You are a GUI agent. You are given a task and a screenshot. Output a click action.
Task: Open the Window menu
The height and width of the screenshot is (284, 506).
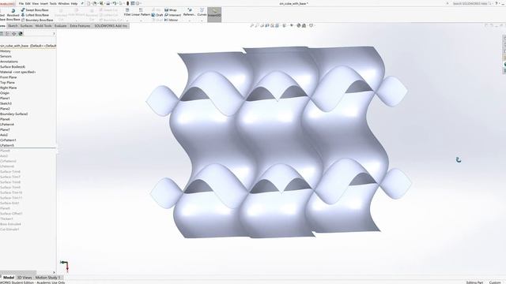click(63, 3)
